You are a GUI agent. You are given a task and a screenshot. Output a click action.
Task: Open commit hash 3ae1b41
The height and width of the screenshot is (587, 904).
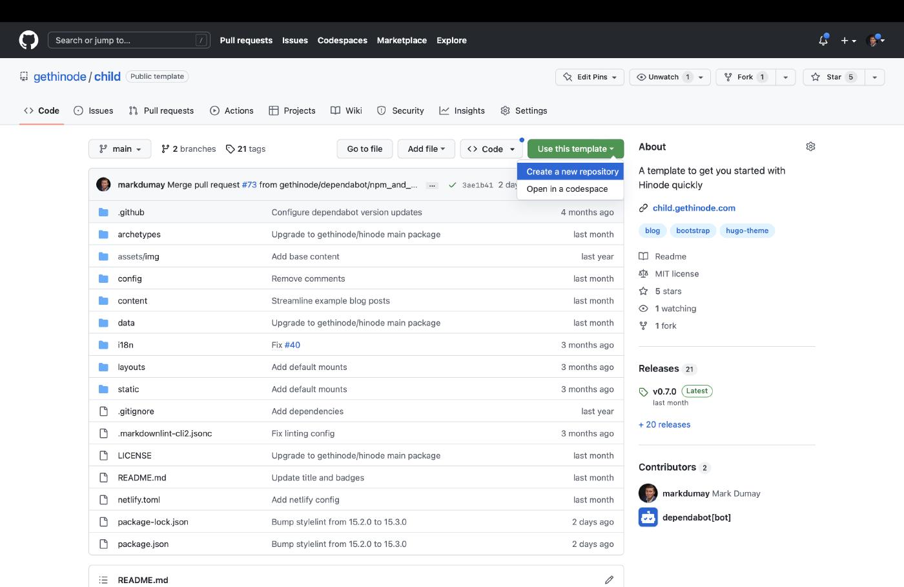[x=477, y=185]
